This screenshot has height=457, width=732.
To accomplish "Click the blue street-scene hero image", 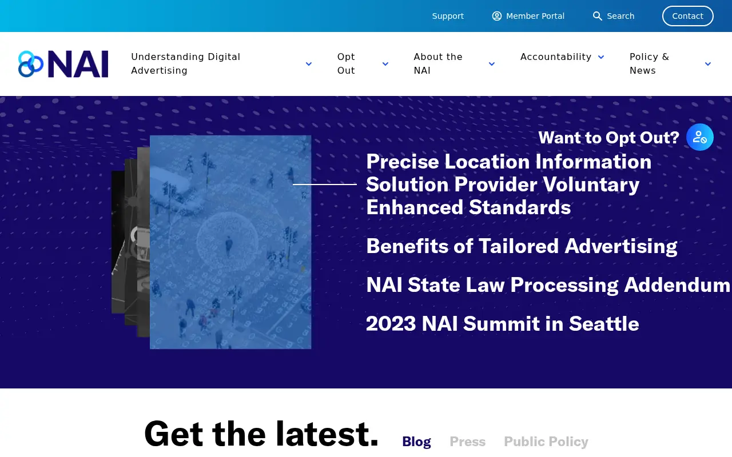I will point(230,242).
